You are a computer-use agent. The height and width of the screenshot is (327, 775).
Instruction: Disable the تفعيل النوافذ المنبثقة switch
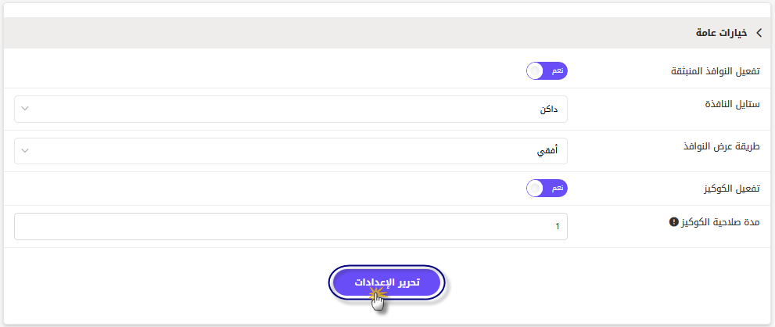pos(547,71)
